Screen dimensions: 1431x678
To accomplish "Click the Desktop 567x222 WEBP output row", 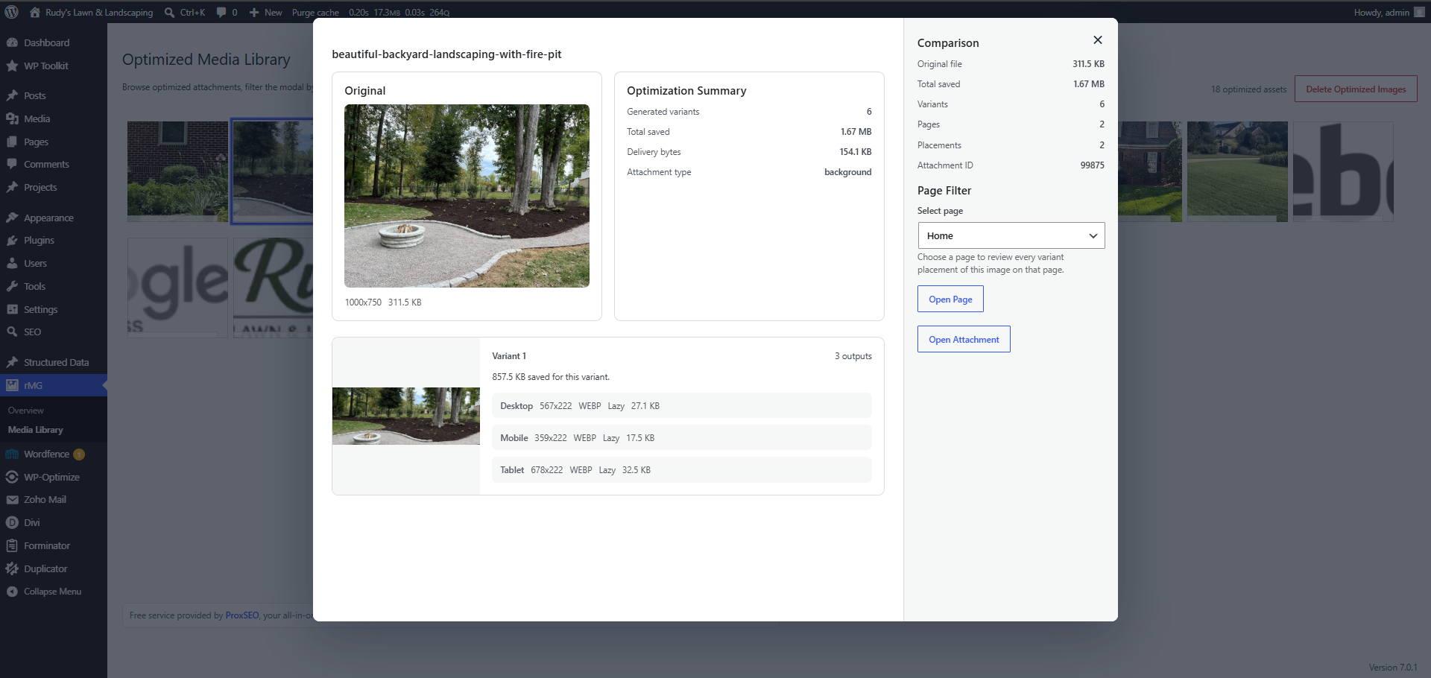I will [681, 406].
